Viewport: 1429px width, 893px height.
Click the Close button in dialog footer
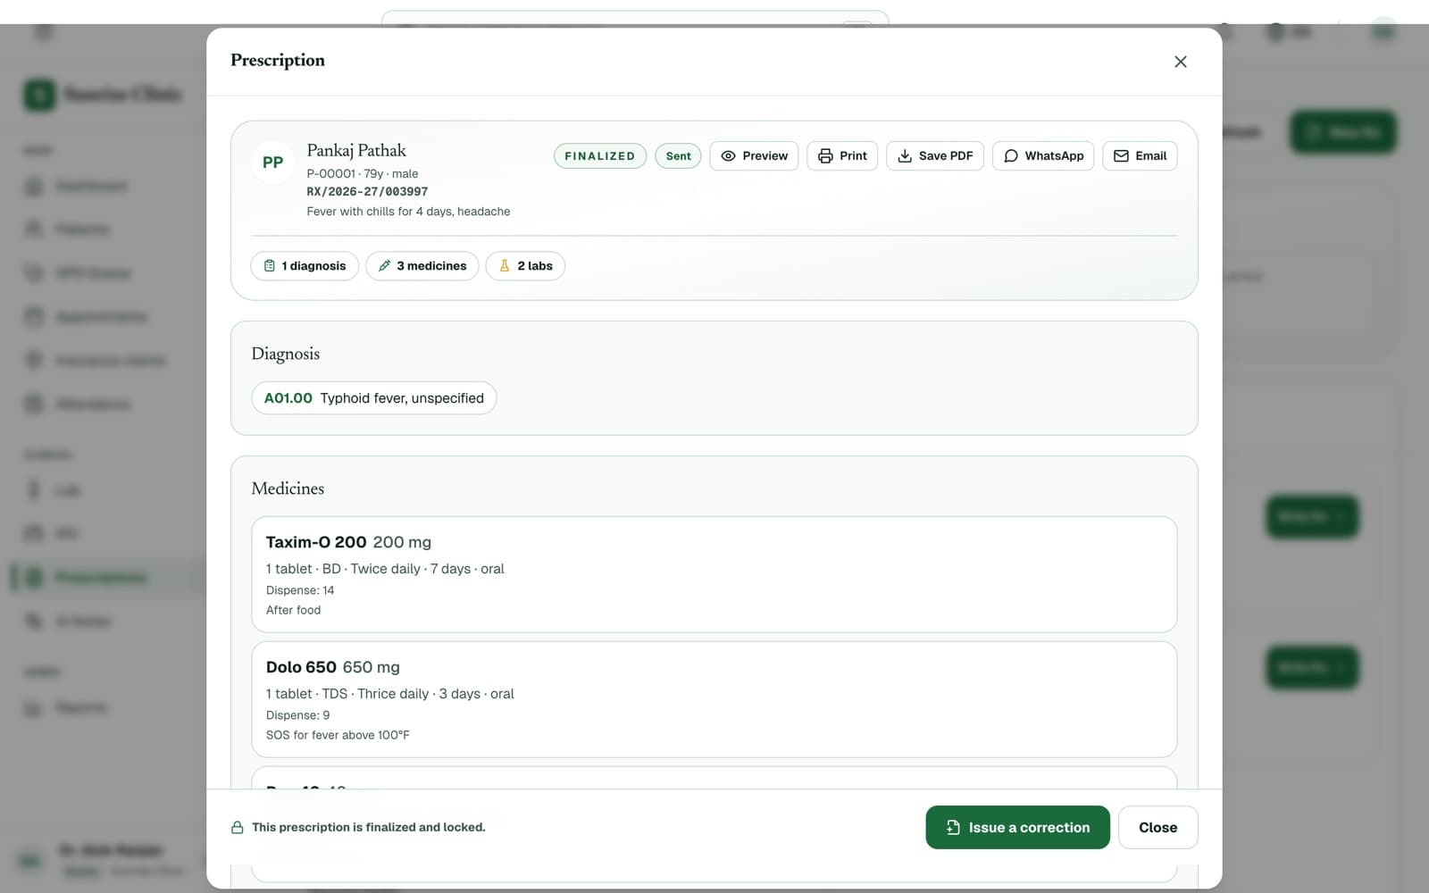click(x=1157, y=828)
